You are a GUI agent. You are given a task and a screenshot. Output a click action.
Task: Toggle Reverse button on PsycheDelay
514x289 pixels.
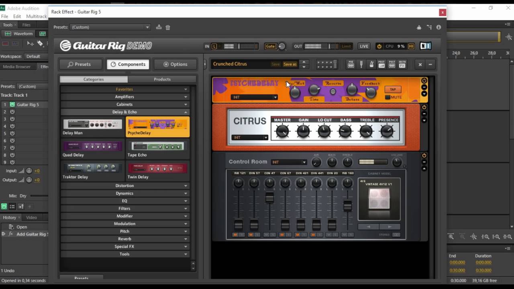(x=333, y=92)
